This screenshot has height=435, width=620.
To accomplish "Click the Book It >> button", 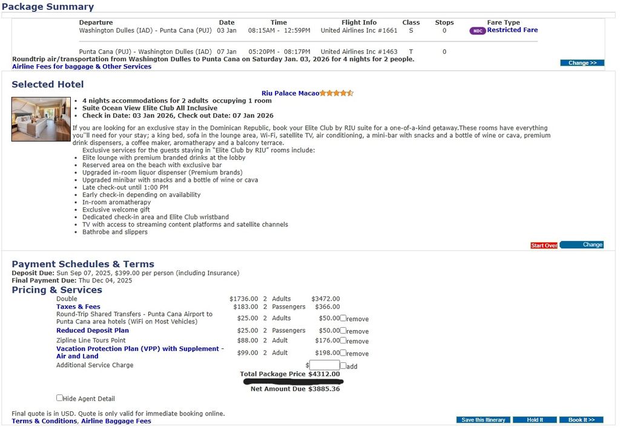I will 581,420.
